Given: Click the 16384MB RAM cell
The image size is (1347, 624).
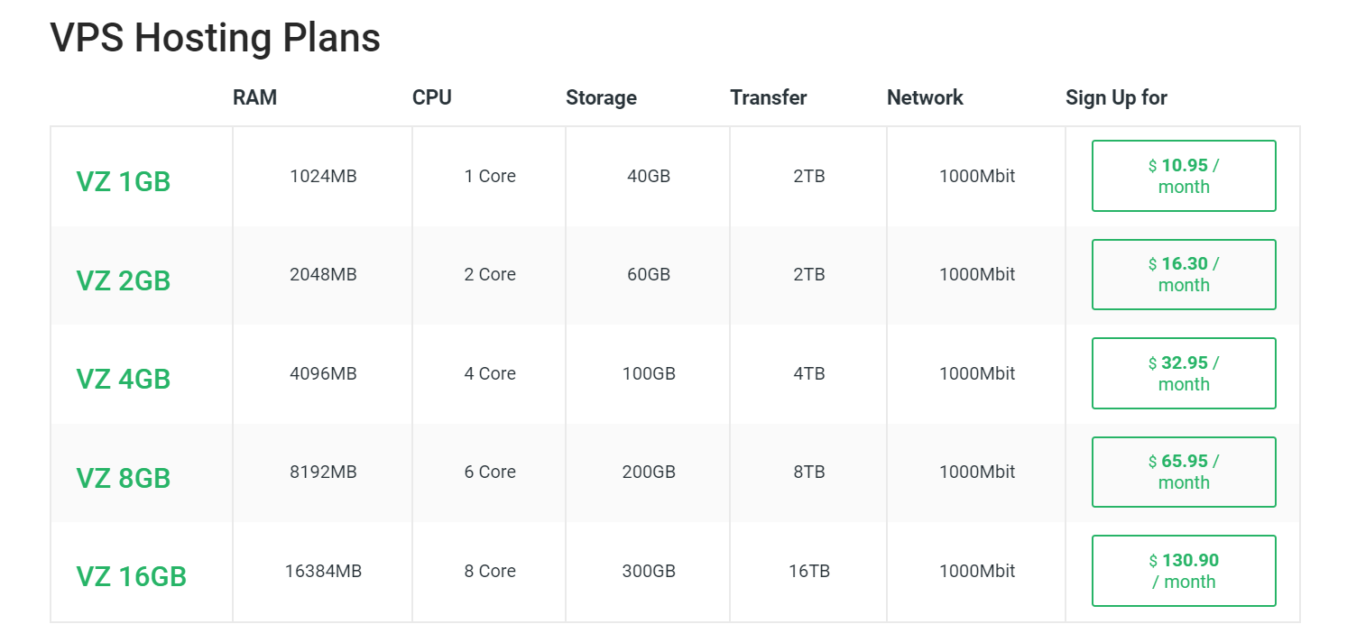Looking at the screenshot, I should point(323,571).
